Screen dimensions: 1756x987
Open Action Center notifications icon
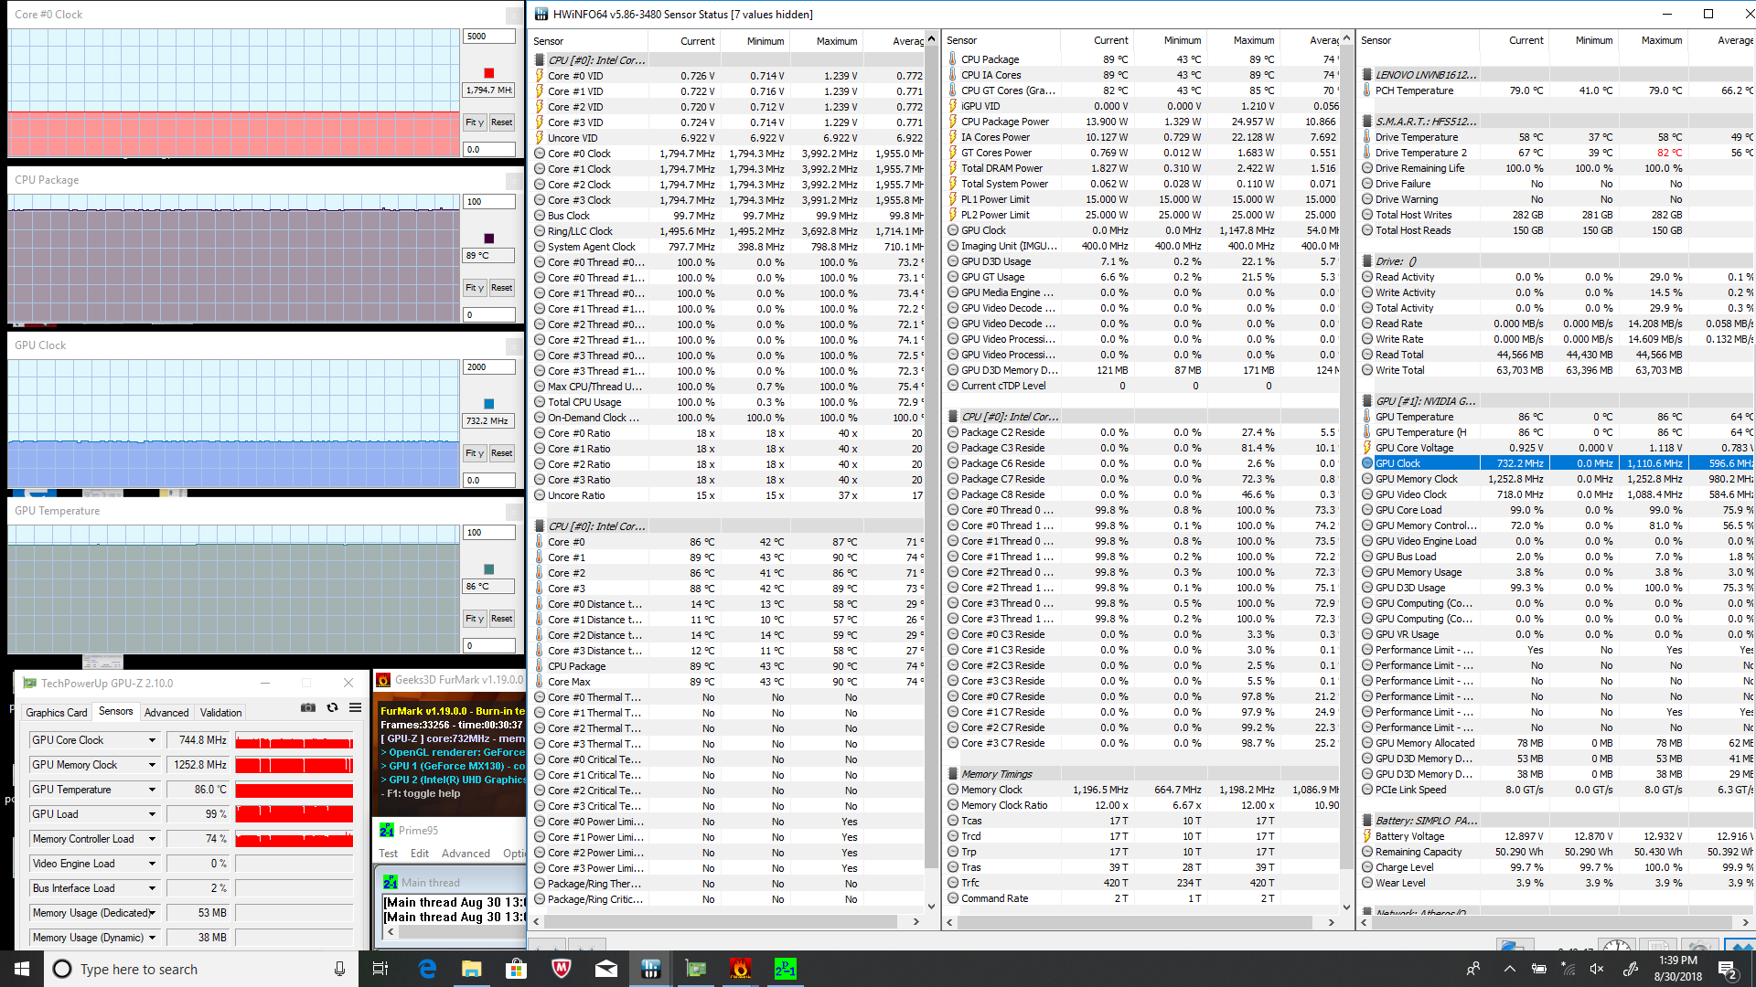click(1727, 969)
